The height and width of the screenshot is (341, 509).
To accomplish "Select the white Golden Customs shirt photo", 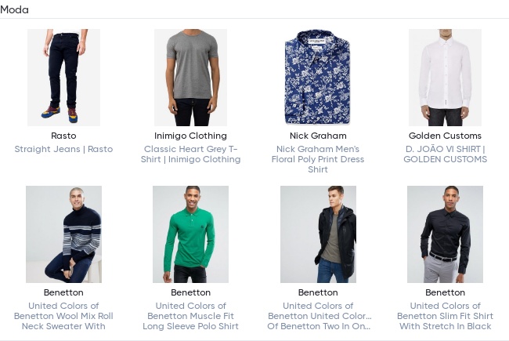I will tap(445, 78).
